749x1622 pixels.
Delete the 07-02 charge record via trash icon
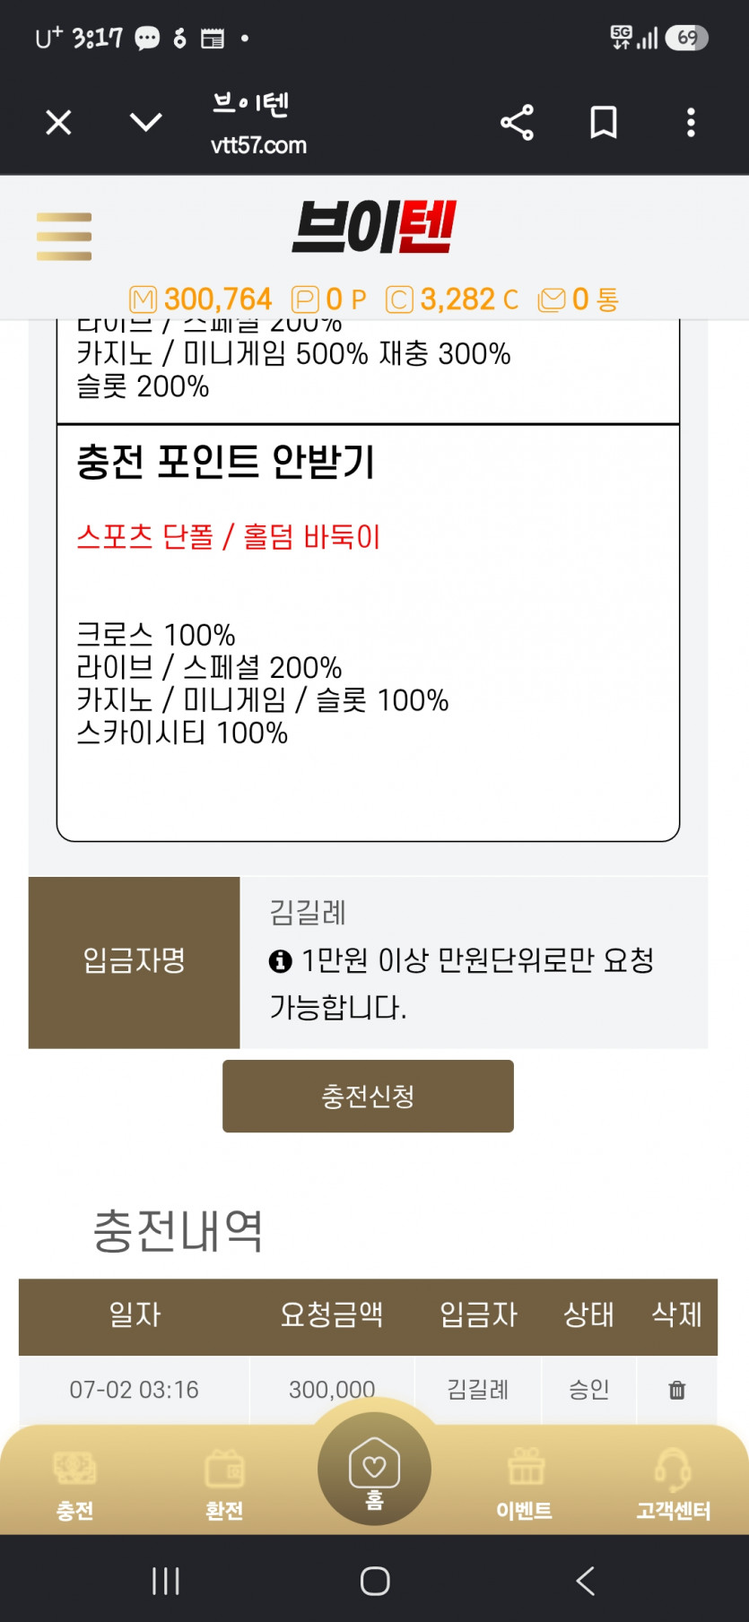677,1390
